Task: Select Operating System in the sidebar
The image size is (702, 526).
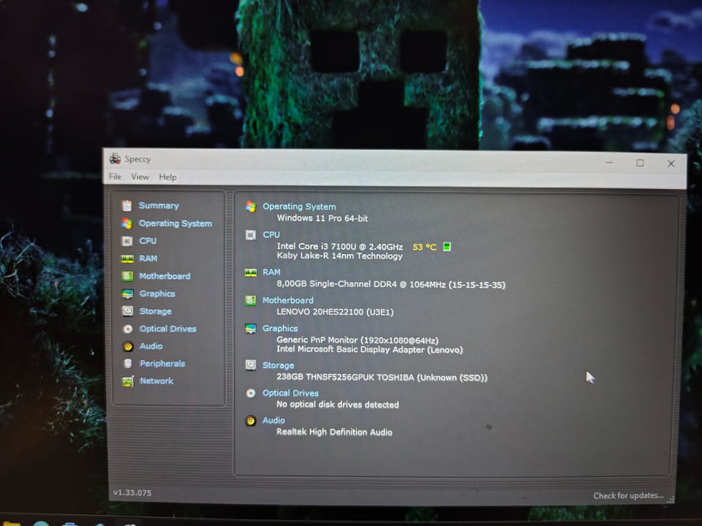Action: pos(175,224)
